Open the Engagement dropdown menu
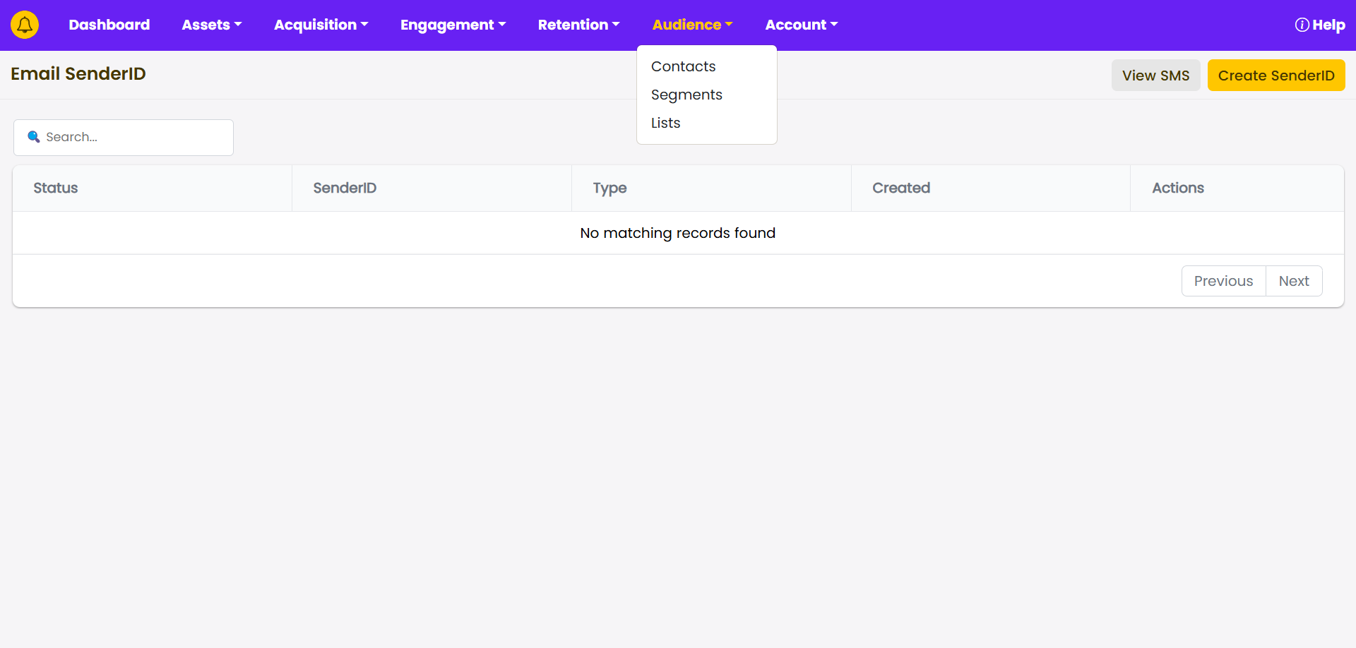The height and width of the screenshot is (648, 1356). [453, 25]
